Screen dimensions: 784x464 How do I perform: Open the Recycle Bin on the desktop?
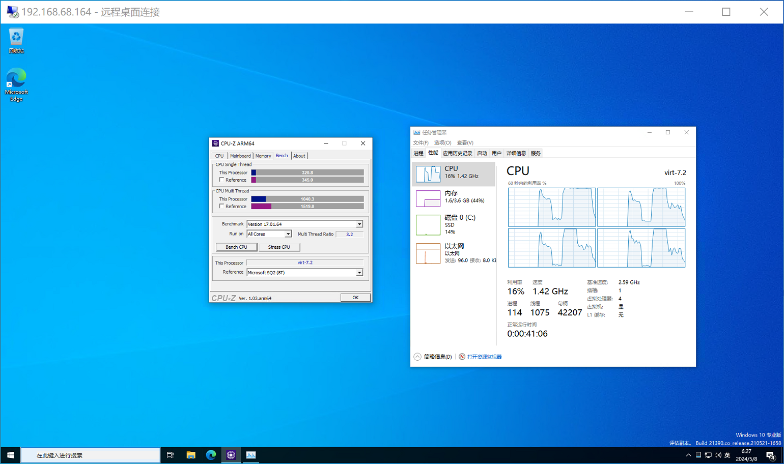coord(16,38)
